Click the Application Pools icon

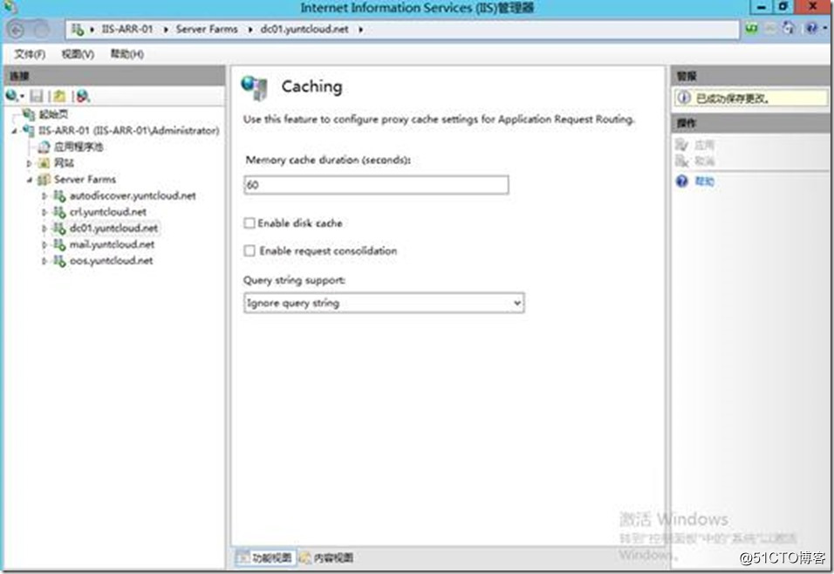(44, 147)
